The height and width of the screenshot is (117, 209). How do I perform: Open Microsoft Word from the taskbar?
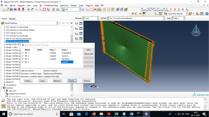[x=131, y=114]
